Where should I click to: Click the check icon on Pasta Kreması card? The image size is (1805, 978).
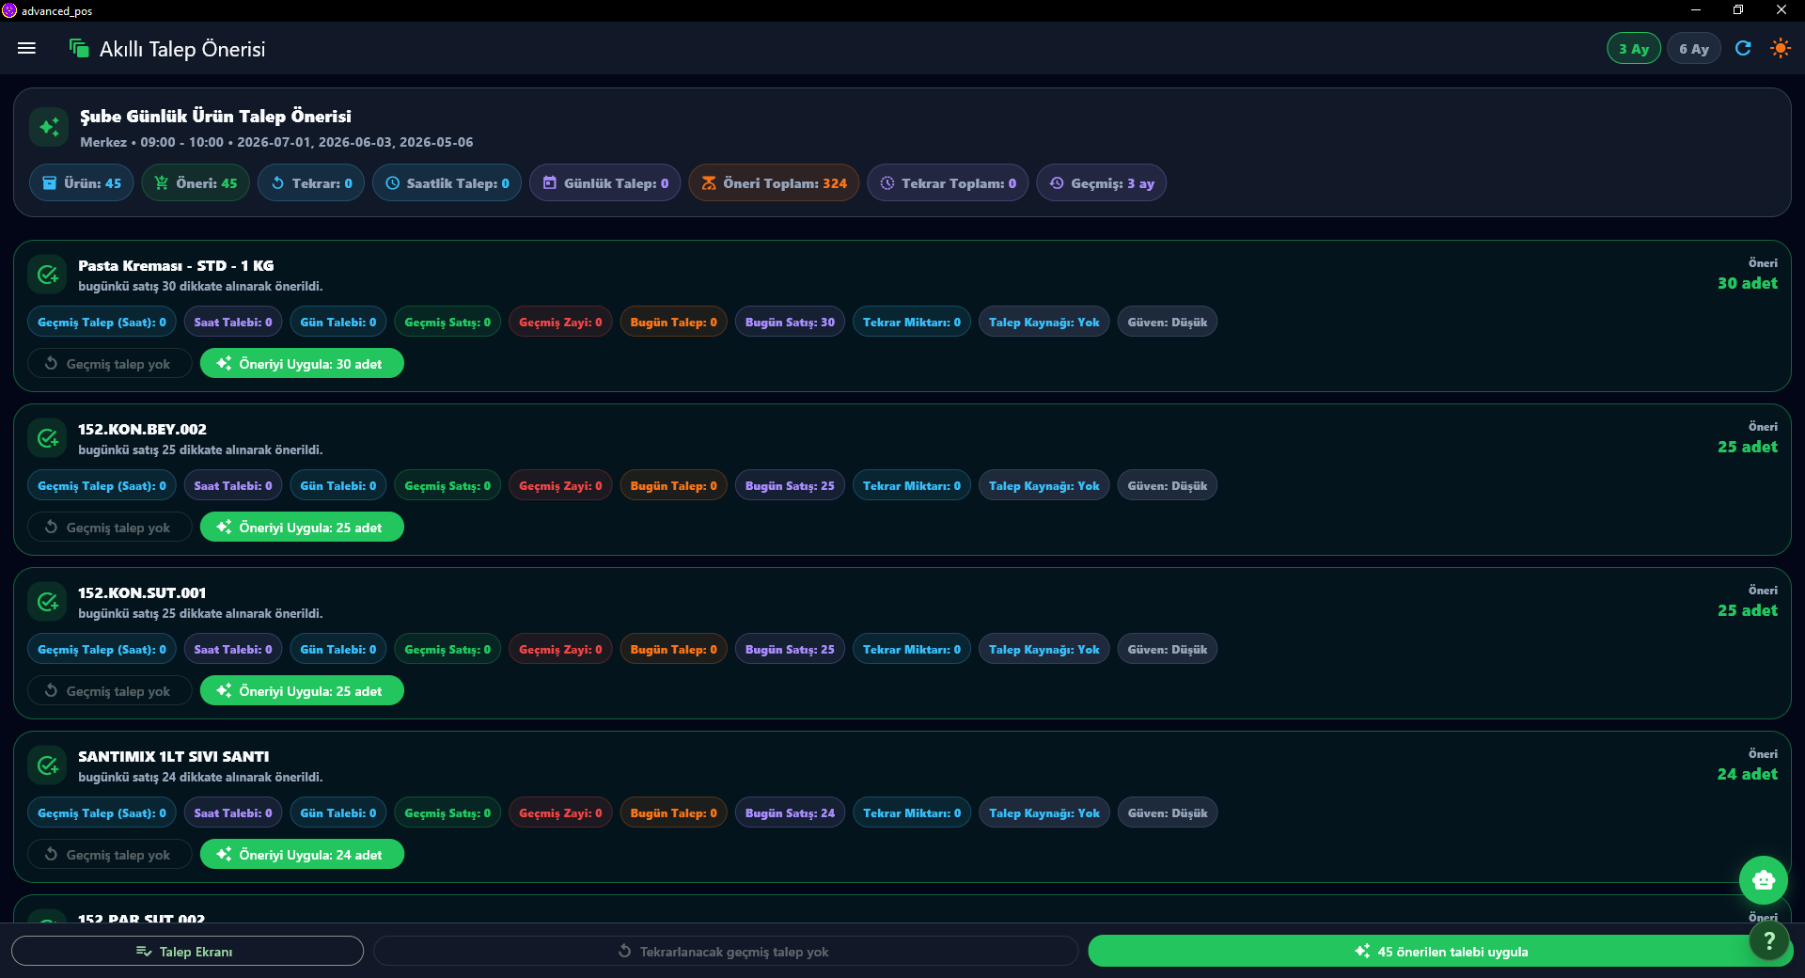pyautogui.click(x=47, y=275)
